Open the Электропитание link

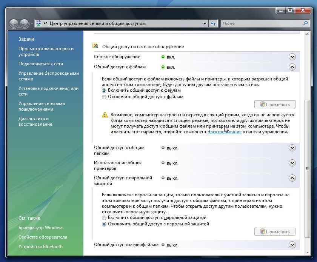[224, 132]
